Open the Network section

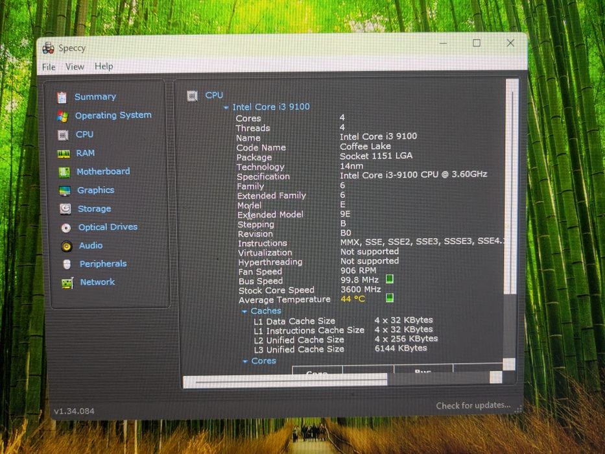(98, 282)
